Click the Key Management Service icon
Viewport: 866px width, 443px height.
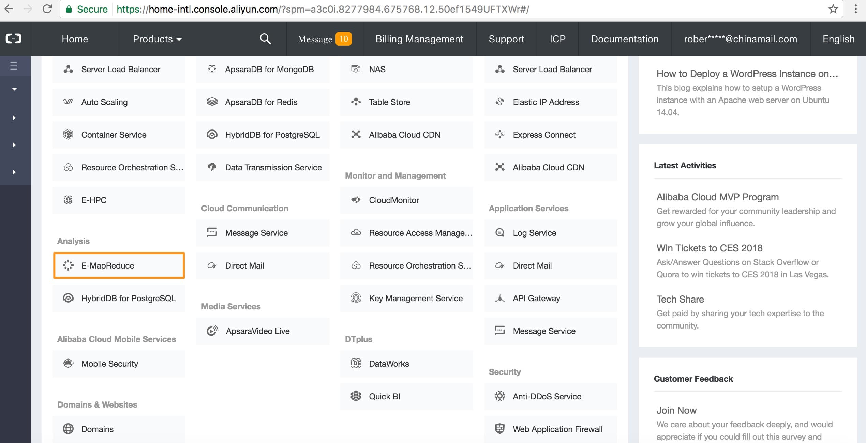[x=356, y=298]
